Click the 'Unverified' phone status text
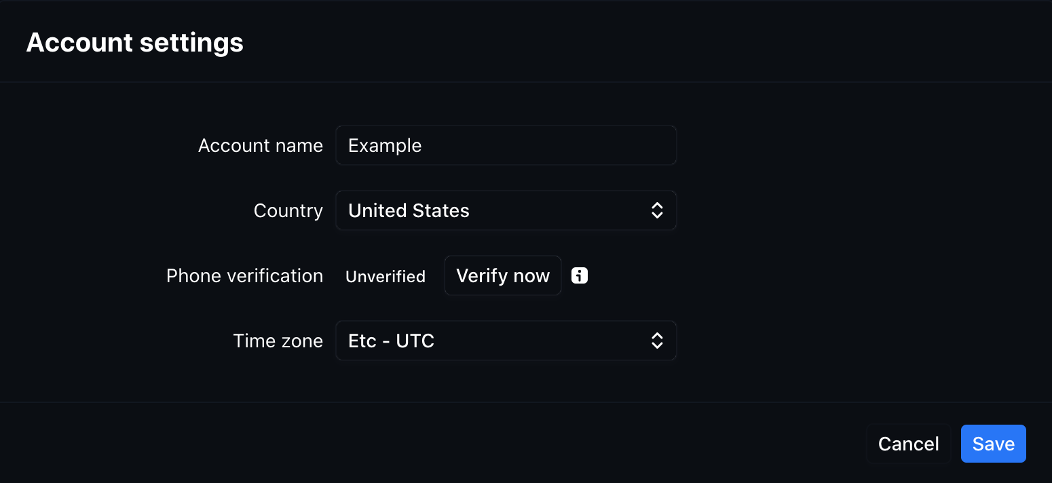The width and height of the screenshot is (1052, 483). pyautogui.click(x=386, y=276)
